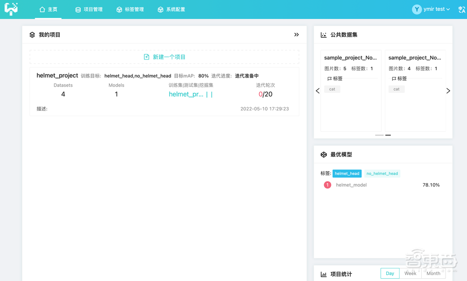The width and height of the screenshot is (467, 281).
Task: Click the home icon beside 主页
Action: [41, 9]
